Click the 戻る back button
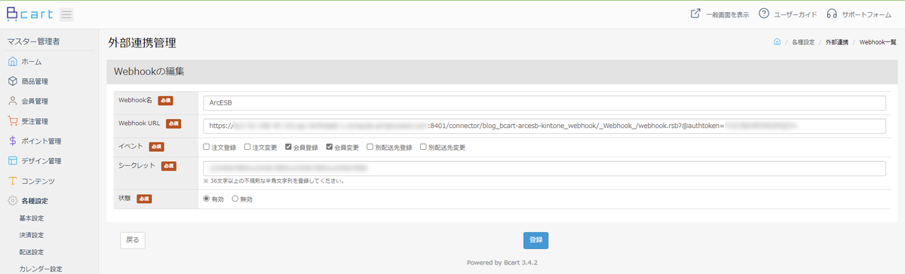Viewport: 905px width, 274px height. (x=133, y=240)
